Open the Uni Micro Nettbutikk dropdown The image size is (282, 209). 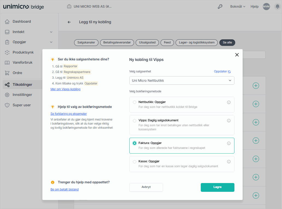(x=182, y=81)
